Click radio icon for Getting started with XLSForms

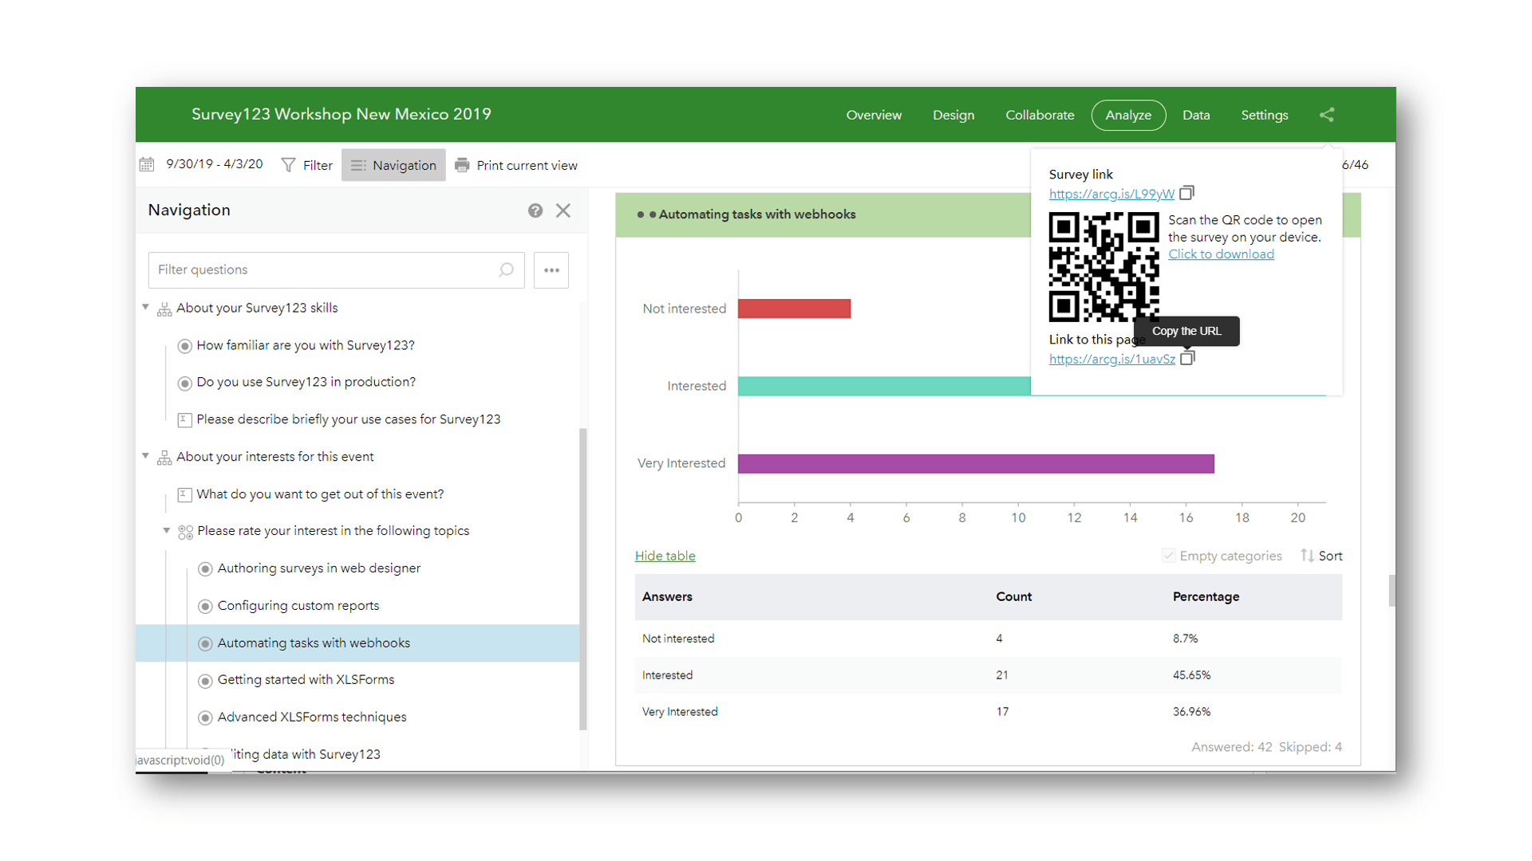(x=205, y=681)
